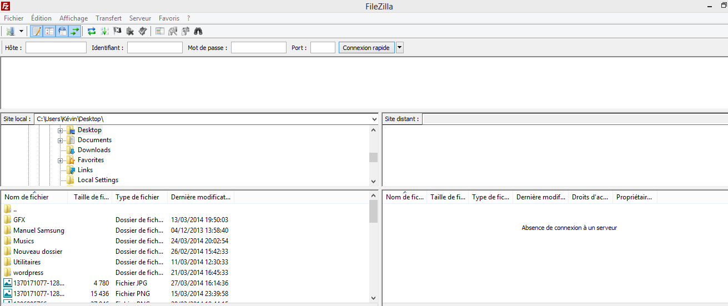Toggle the remote directory tree display

pos(62,31)
